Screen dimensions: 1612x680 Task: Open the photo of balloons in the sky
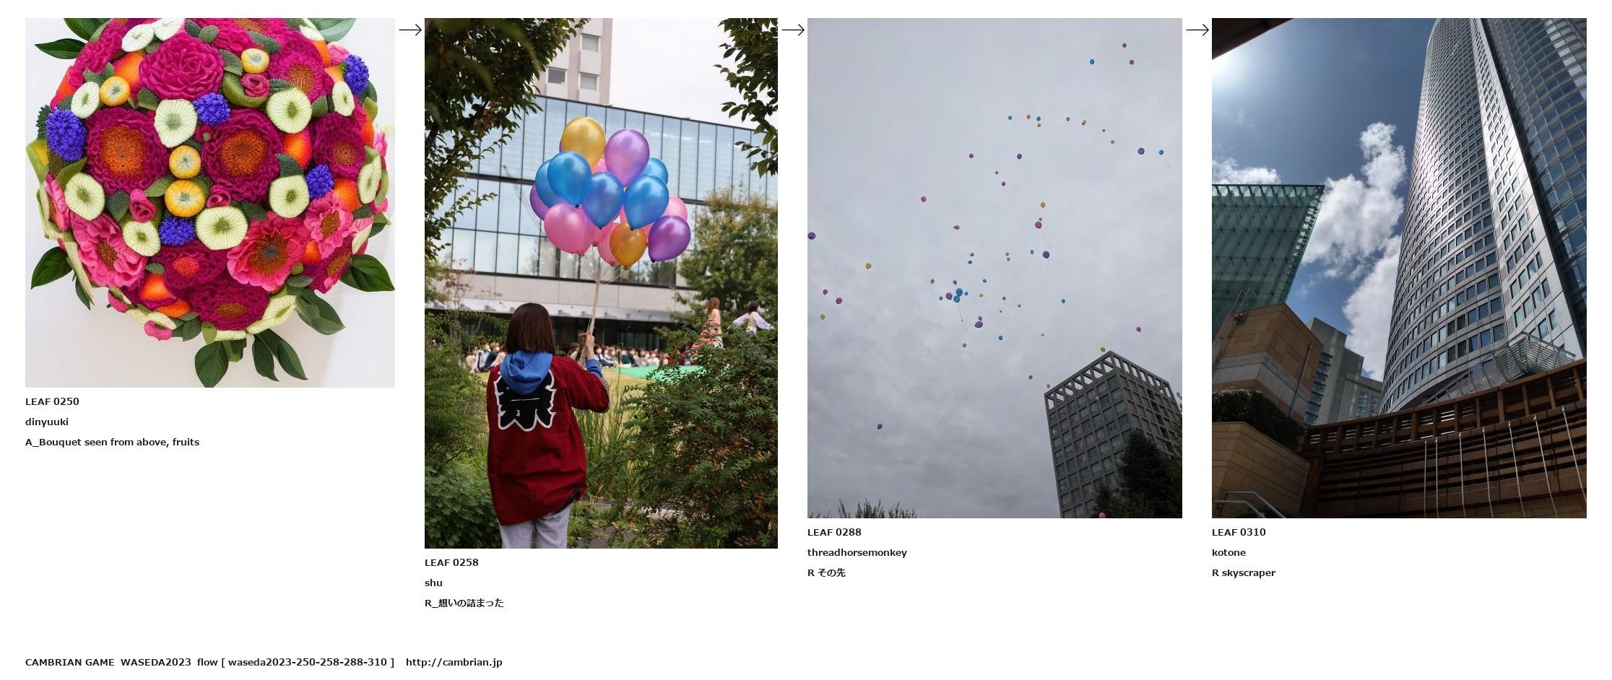(x=994, y=268)
